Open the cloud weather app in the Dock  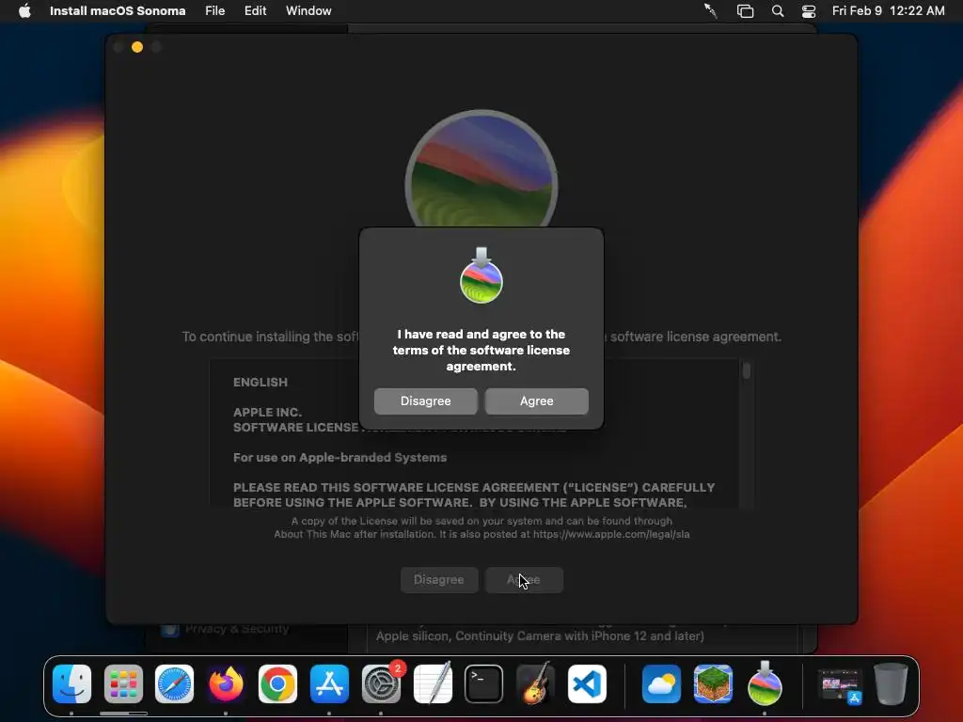tap(661, 683)
